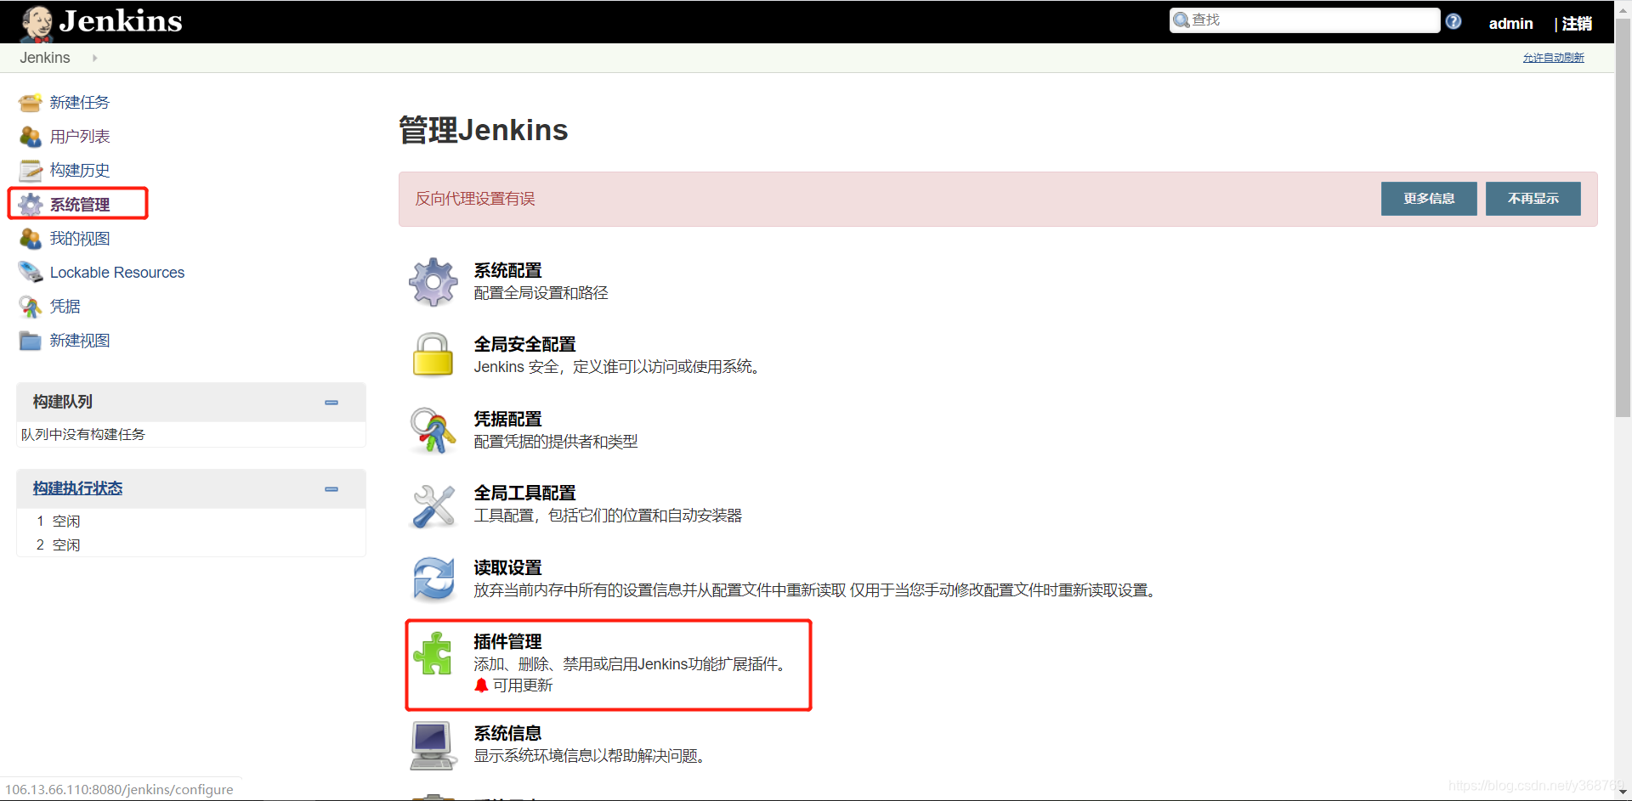
Task: Open the 系统配置 title link
Action: coord(507,271)
